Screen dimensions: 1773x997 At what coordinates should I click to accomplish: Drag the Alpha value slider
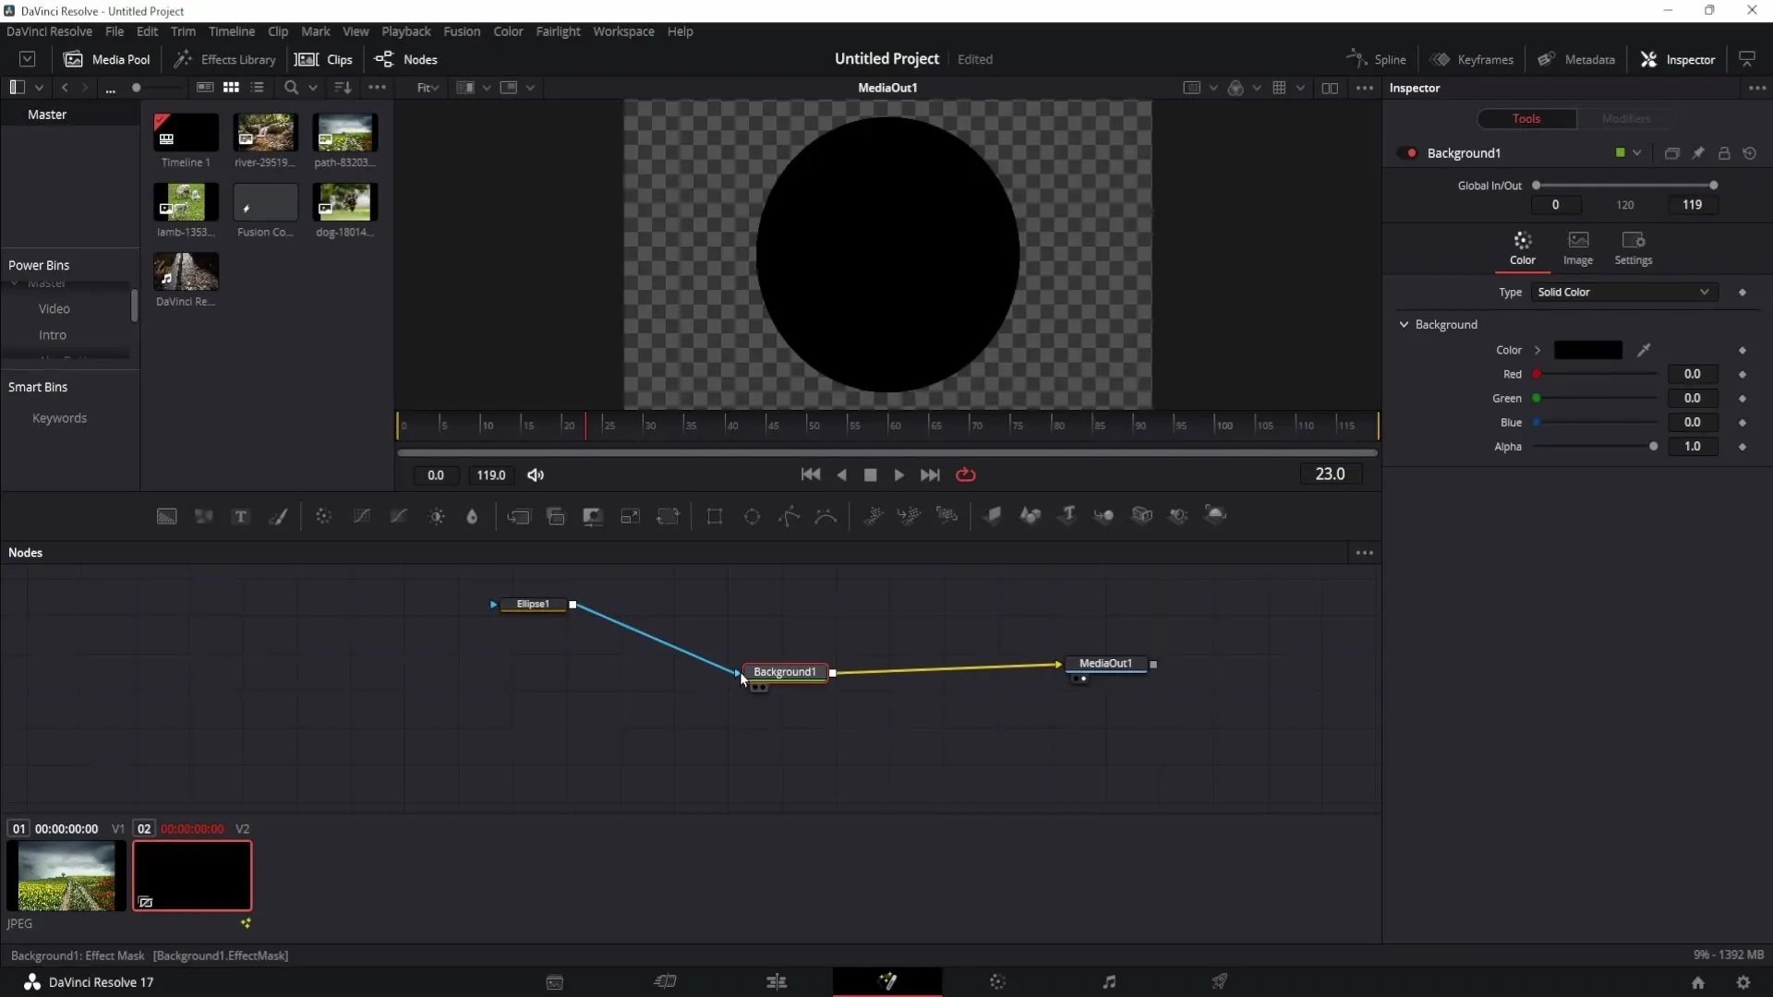tap(1654, 446)
